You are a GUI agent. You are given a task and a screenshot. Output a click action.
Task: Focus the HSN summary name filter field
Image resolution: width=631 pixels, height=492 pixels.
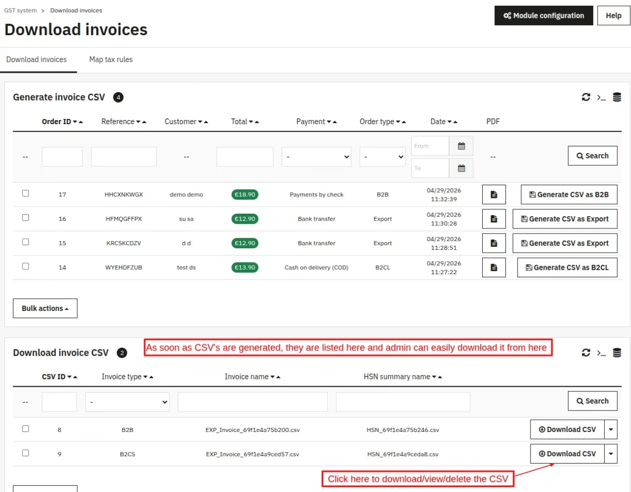pyautogui.click(x=403, y=402)
